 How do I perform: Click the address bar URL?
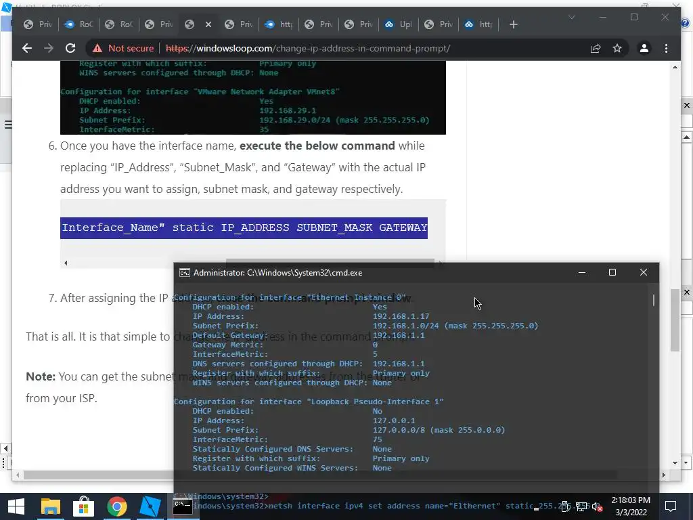click(x=308, y=48)
